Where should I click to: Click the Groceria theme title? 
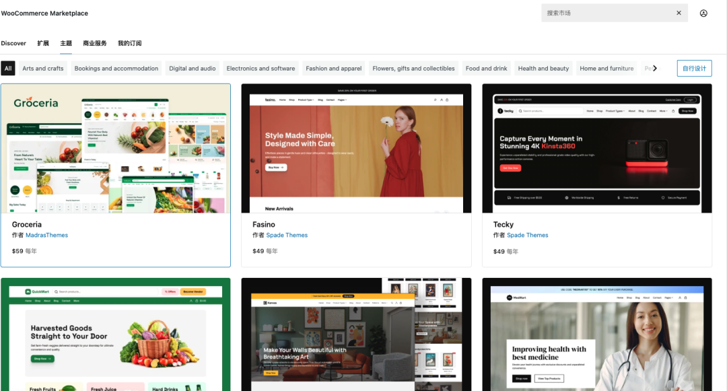click(x=27, y=224)
